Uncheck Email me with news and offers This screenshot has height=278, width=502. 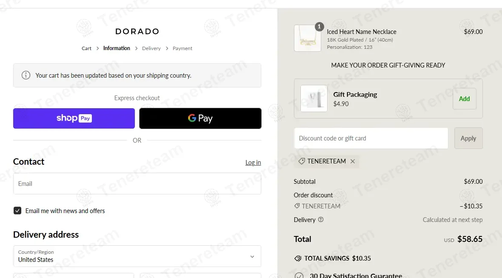coord(17,211)
